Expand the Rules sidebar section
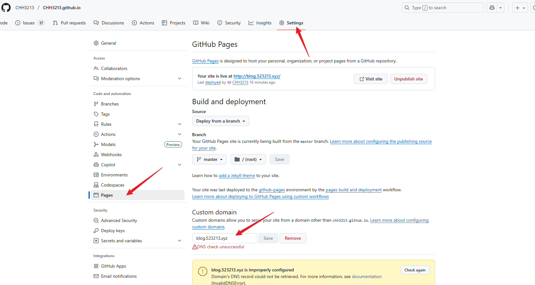 click(180, 124)
